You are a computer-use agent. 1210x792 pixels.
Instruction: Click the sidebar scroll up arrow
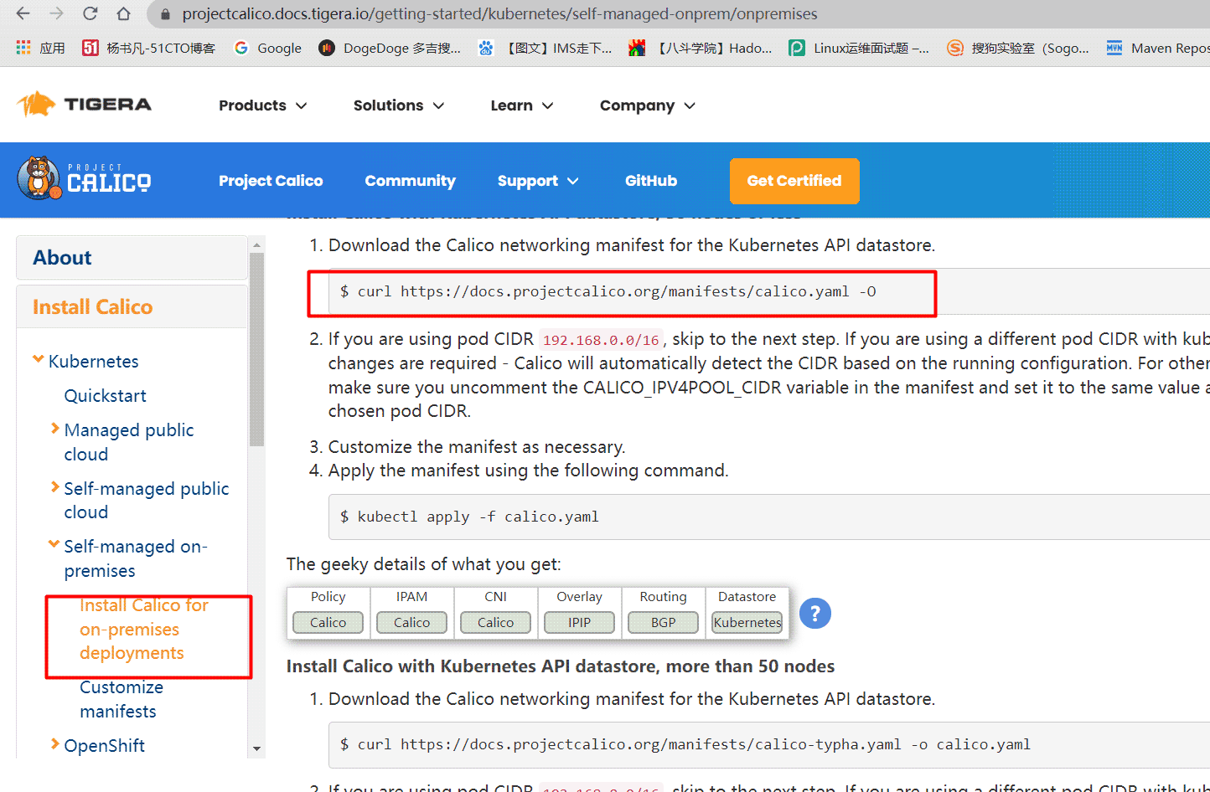tap(256, 244)
